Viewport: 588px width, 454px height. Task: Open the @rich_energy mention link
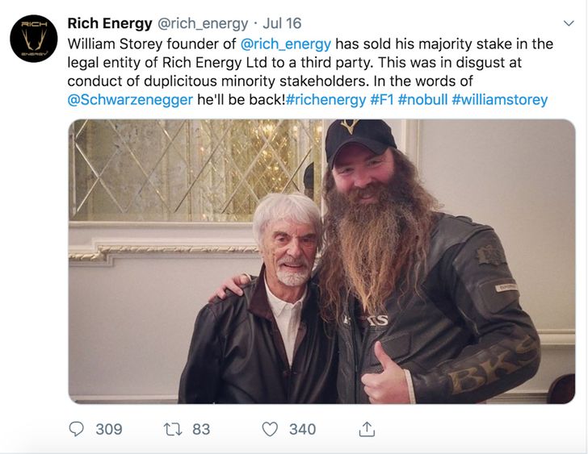pos(285,44)
